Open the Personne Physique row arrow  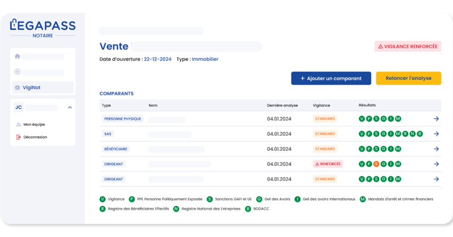click(436, 119)
